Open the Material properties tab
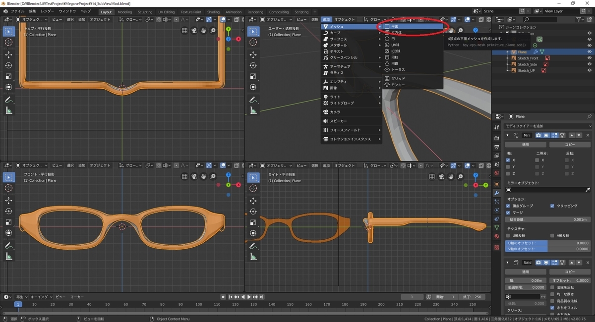This screenshot has width=595, height=322. click(497, 236)
